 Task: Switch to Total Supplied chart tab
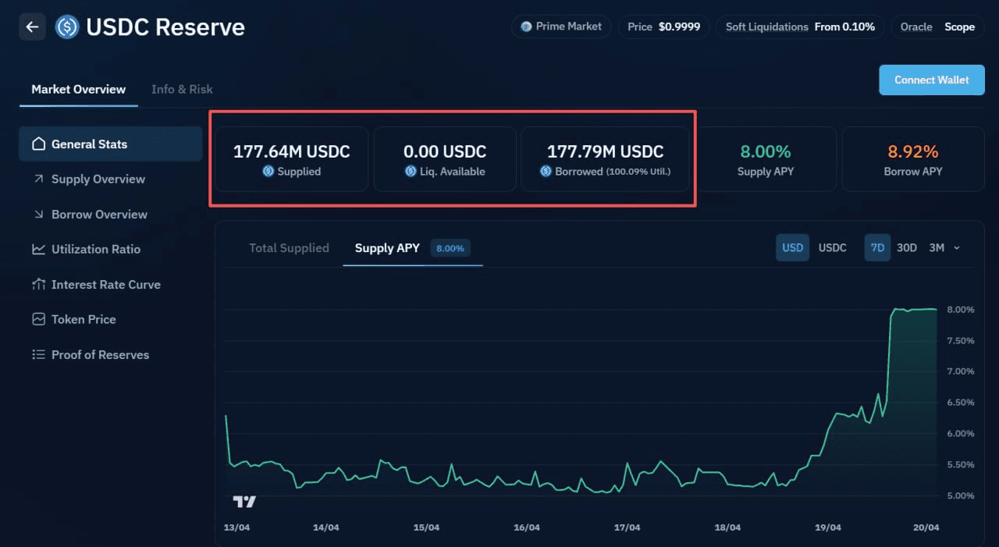(x=289, y=248)
